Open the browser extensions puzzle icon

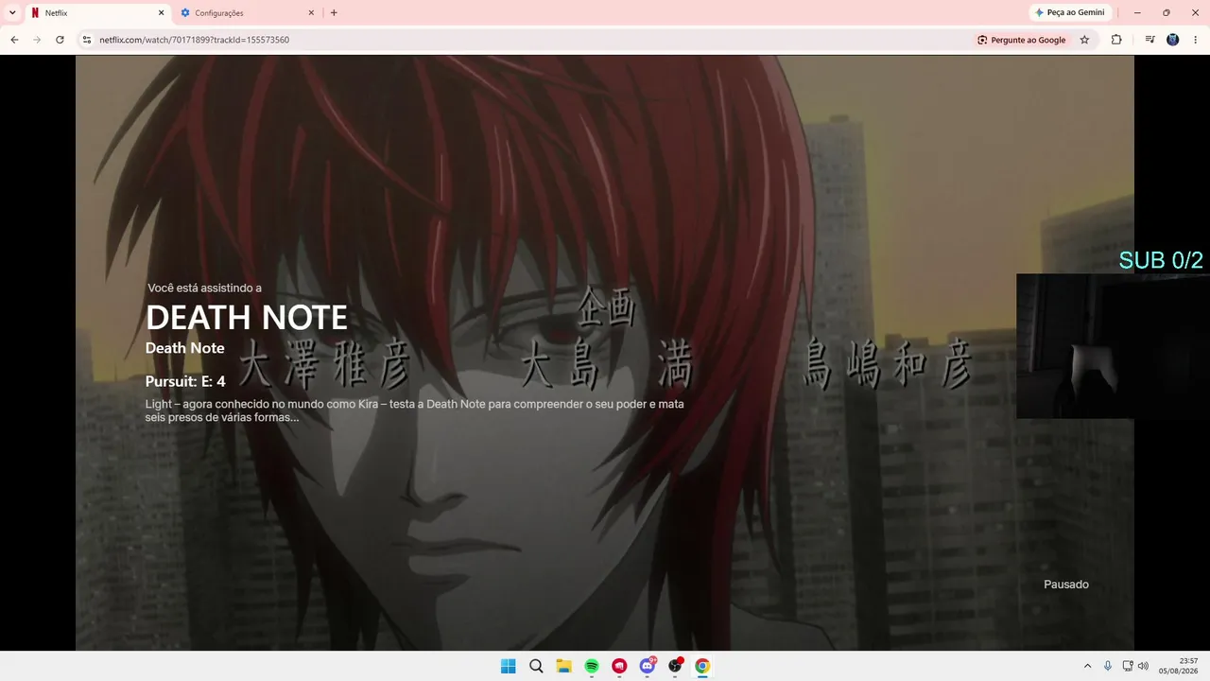pyautogui.click(x=1116, y=40)
